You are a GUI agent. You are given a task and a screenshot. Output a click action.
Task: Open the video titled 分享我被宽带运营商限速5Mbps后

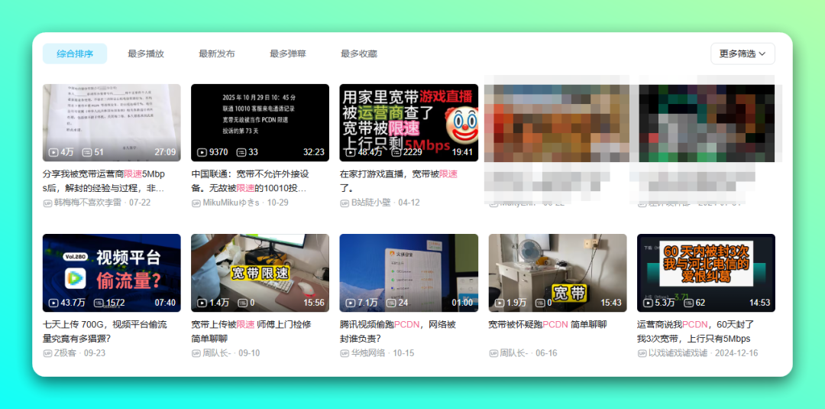[104, 181]
